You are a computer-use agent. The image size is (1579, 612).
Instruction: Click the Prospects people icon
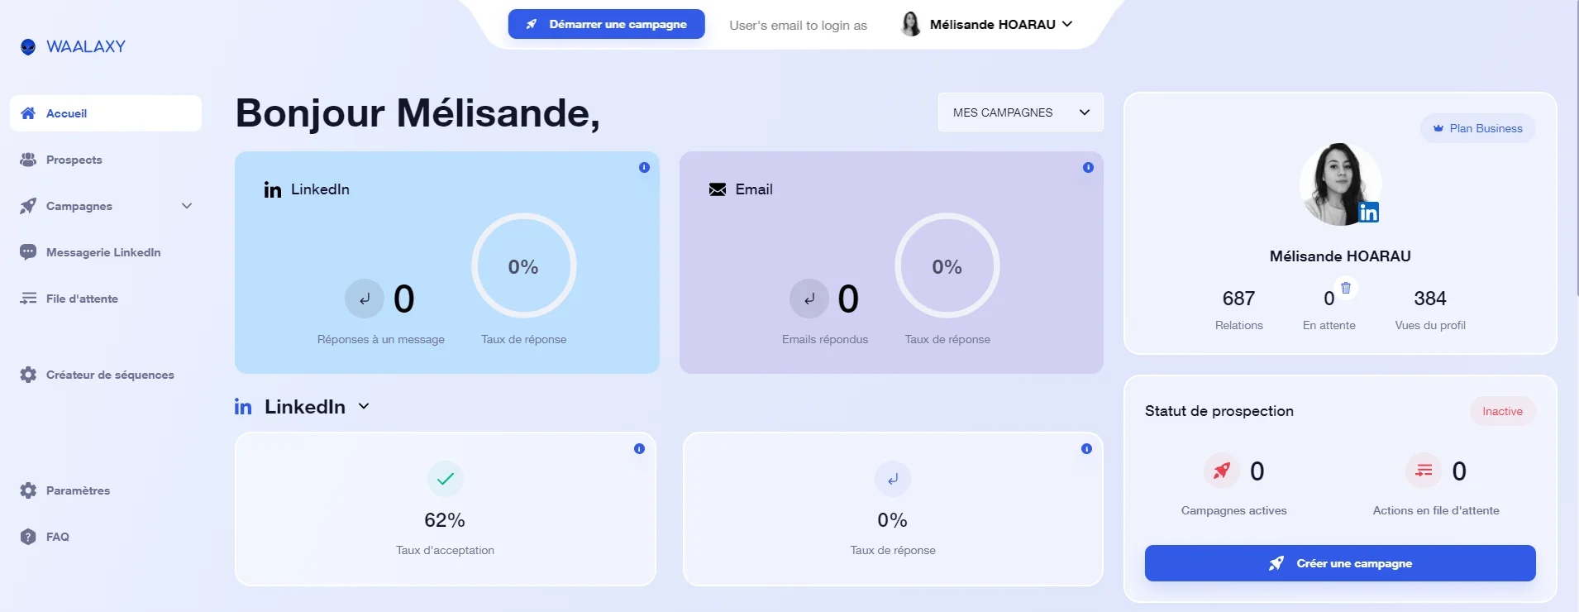coord(28,160)
